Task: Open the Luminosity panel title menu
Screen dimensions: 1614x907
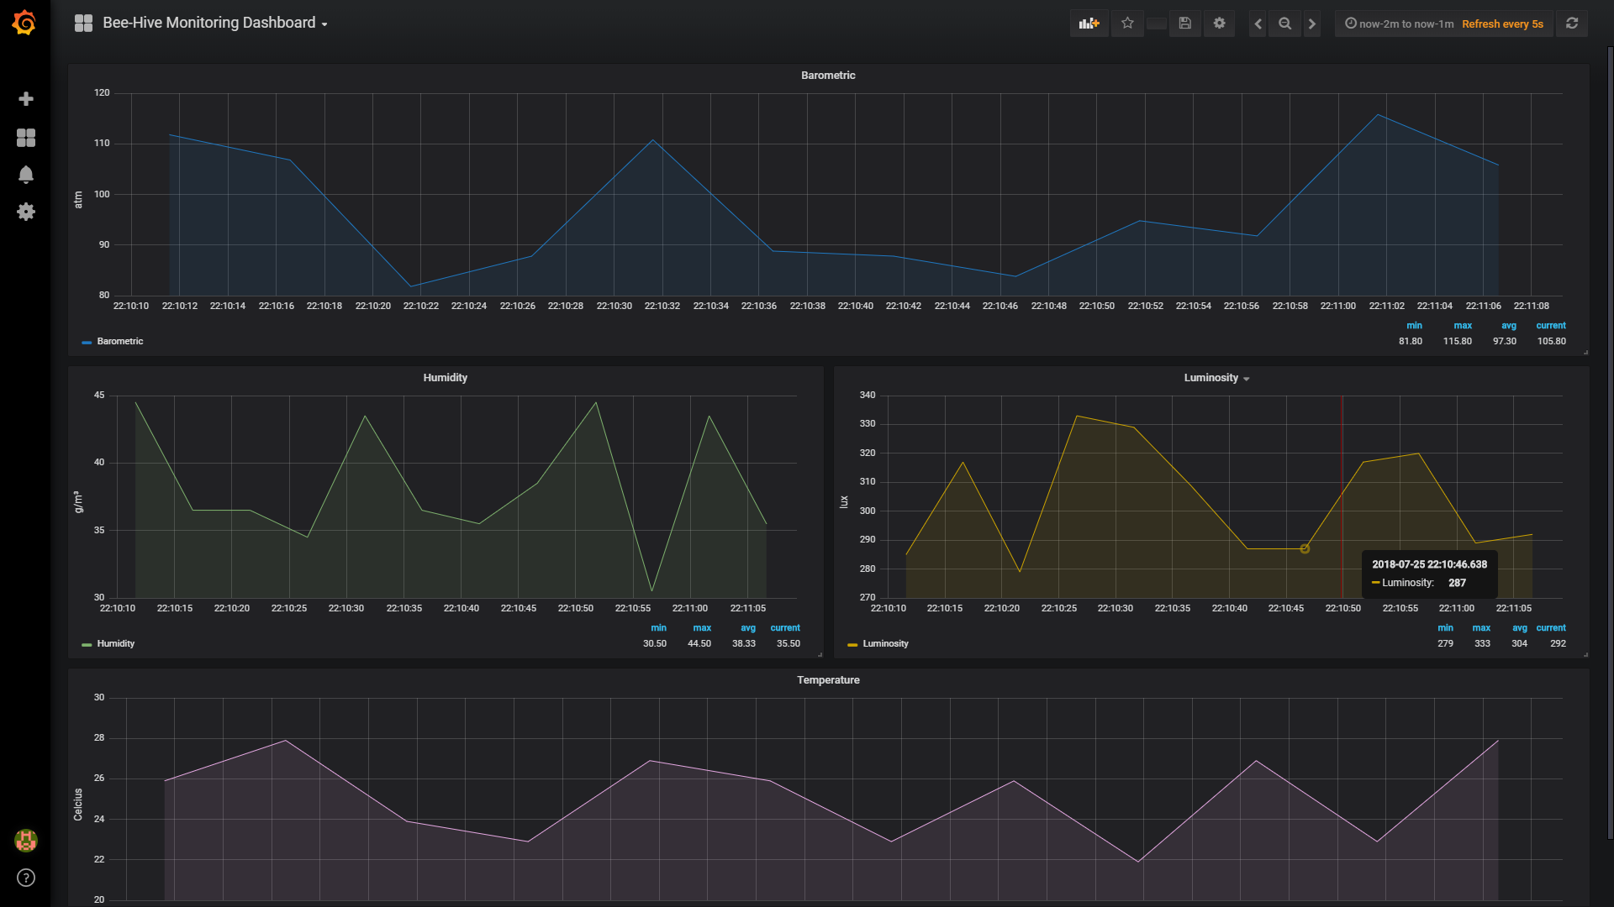Action: (1216, 378)
